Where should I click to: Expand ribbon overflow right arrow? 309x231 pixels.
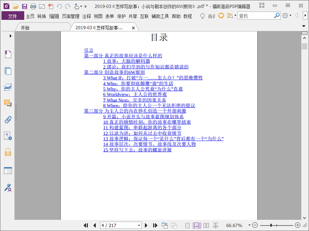pyautogui.click(x=305, y=16)
